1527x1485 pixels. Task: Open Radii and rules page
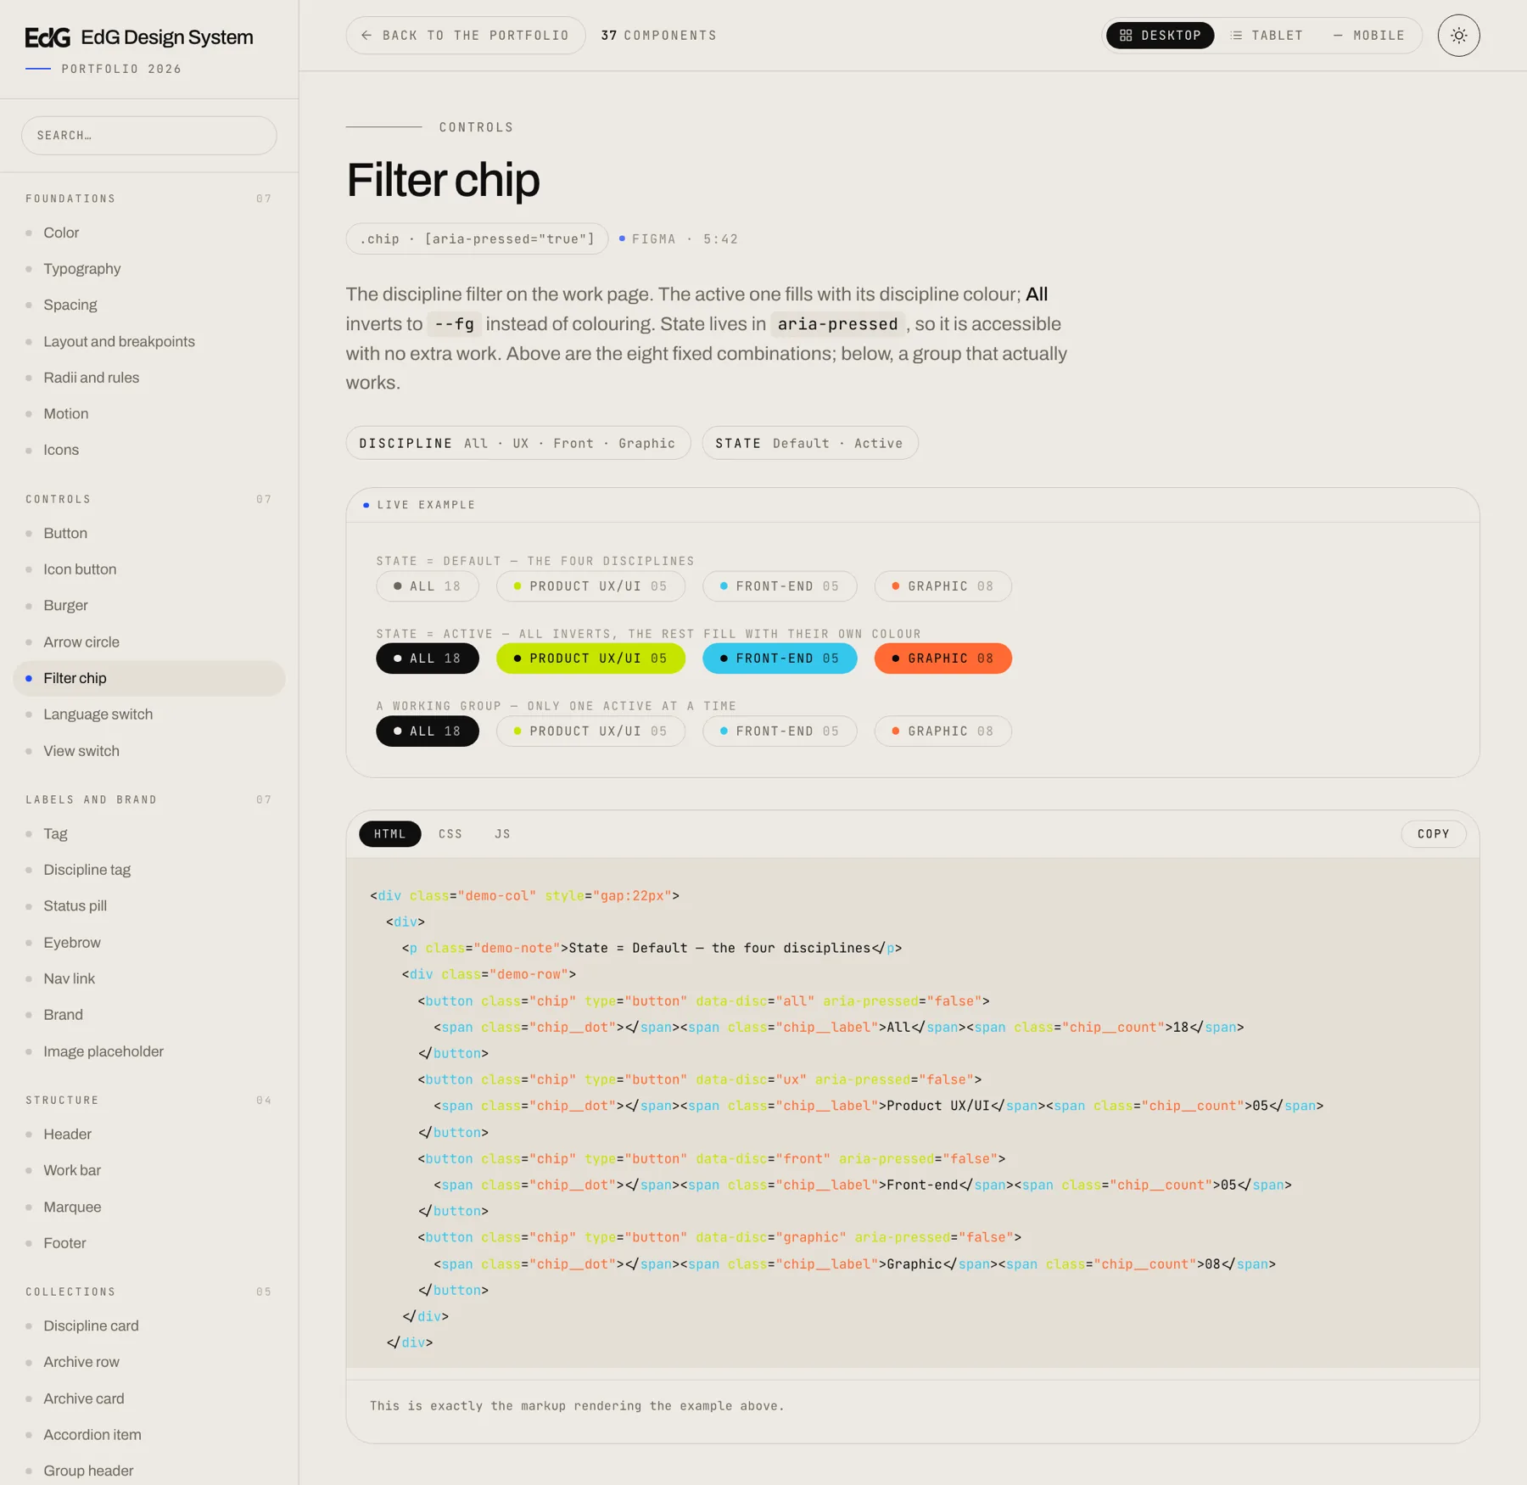click(x=149, y=378)
